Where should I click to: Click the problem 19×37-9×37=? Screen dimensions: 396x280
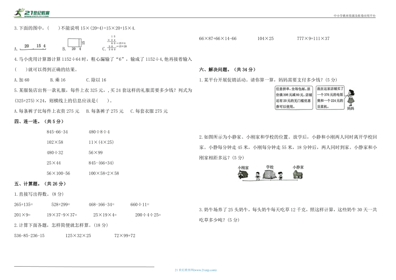62,215
